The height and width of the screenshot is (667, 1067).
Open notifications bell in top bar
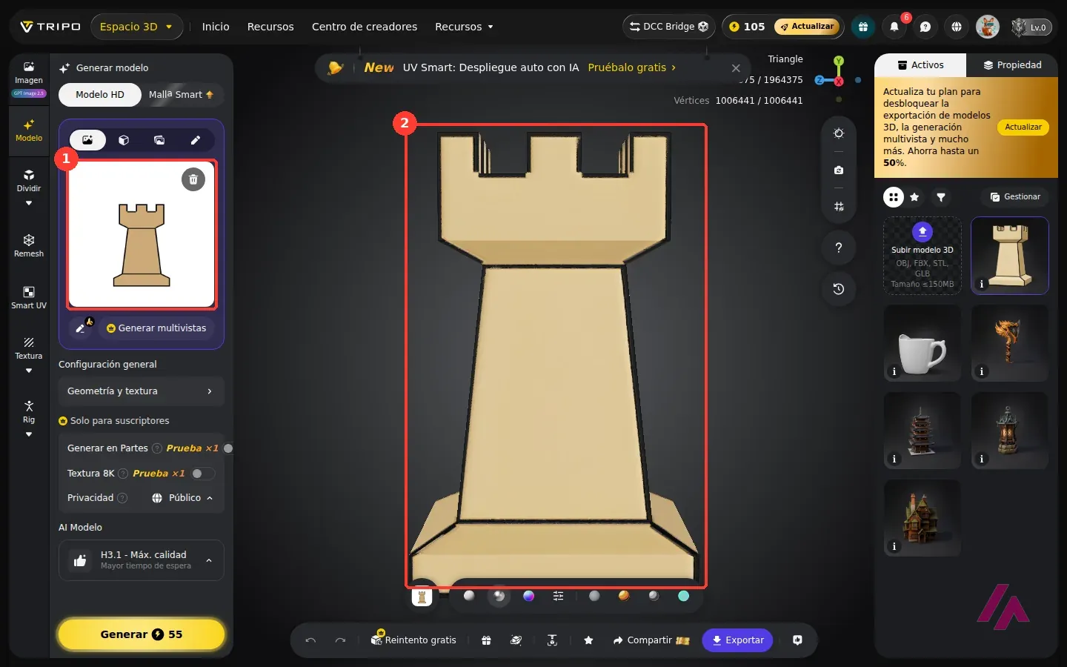pyautogui.click(x=894, y=27)
